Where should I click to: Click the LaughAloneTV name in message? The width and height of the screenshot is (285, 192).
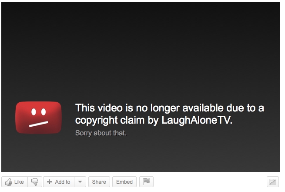click(197, 120)
